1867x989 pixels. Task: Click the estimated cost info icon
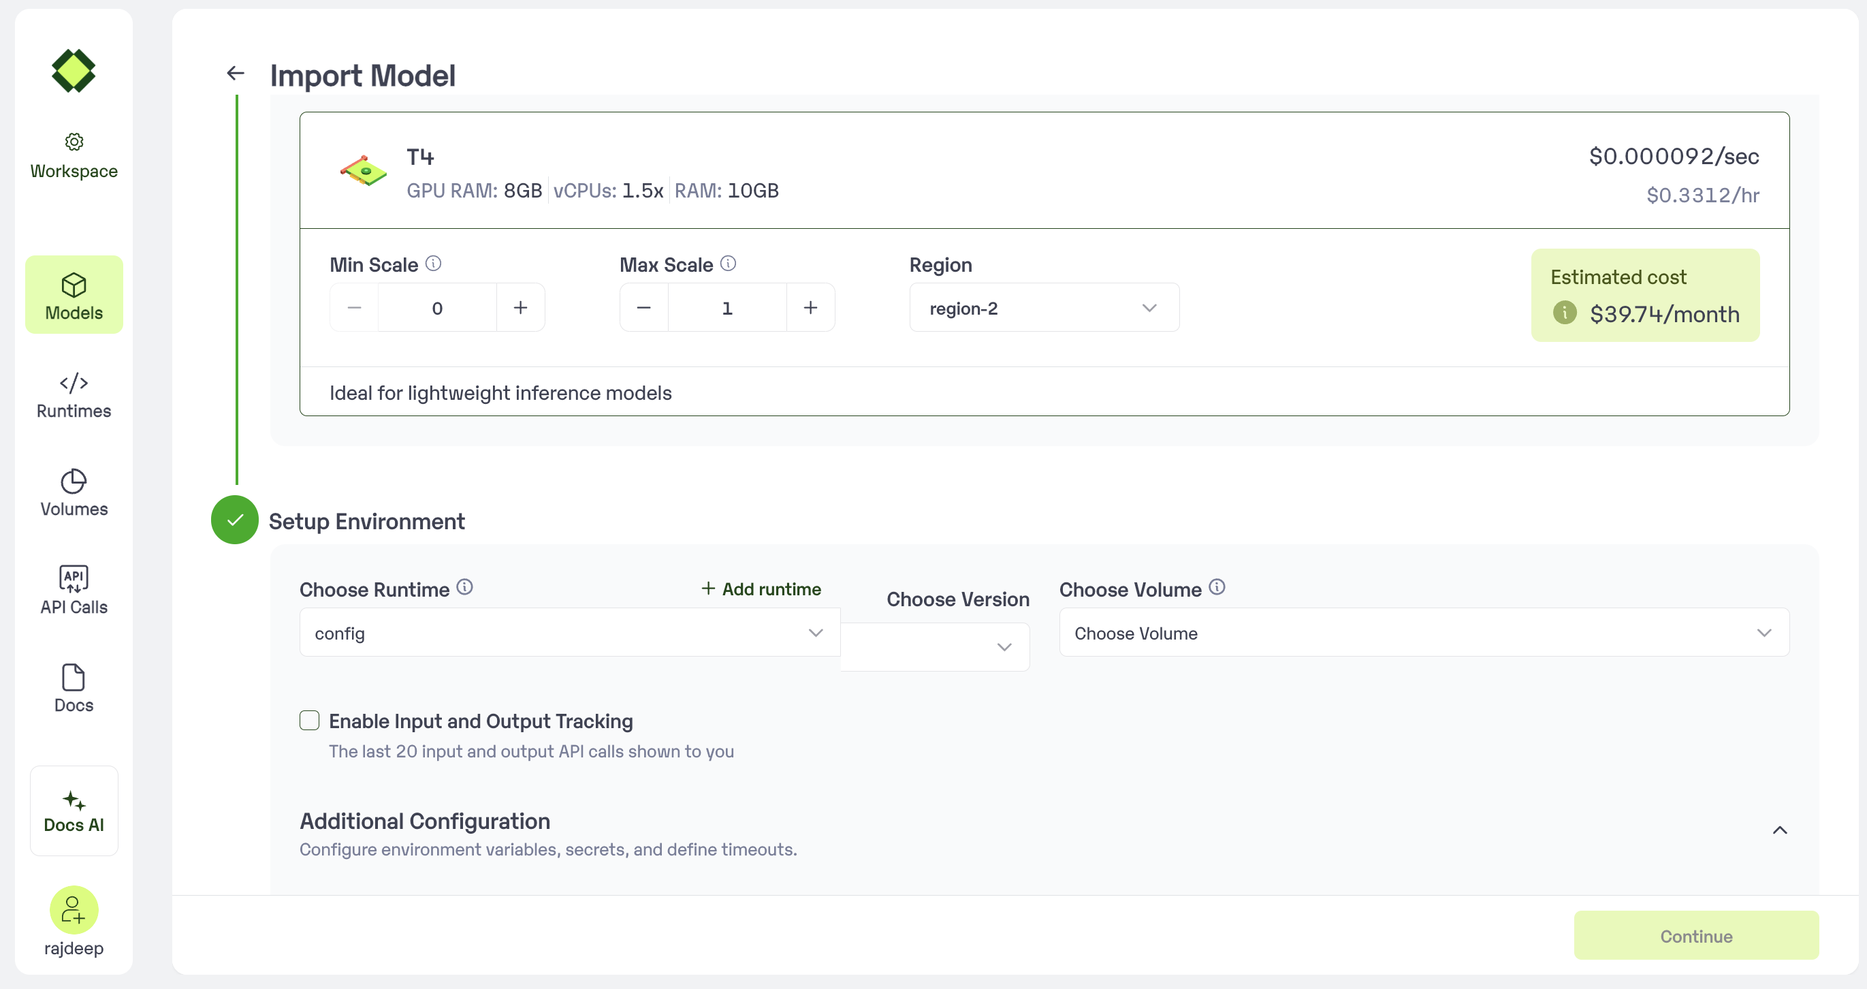pyautogui.click(x=1565, y=313)
